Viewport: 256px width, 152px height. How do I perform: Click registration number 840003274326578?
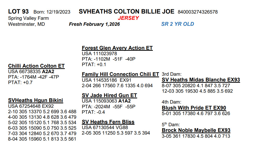(x=198, y=12)
